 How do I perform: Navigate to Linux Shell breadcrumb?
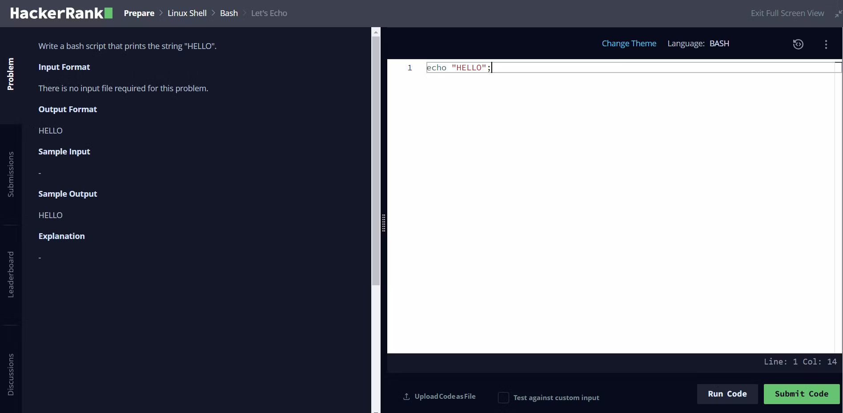pos(187,13)
